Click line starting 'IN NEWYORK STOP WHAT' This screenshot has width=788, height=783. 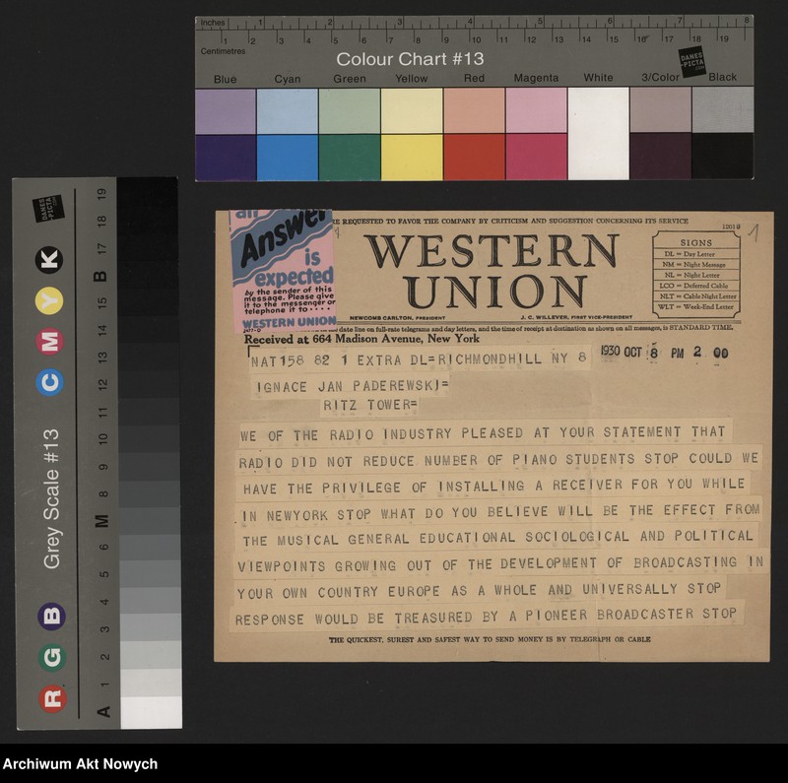[x=500, y=512]
